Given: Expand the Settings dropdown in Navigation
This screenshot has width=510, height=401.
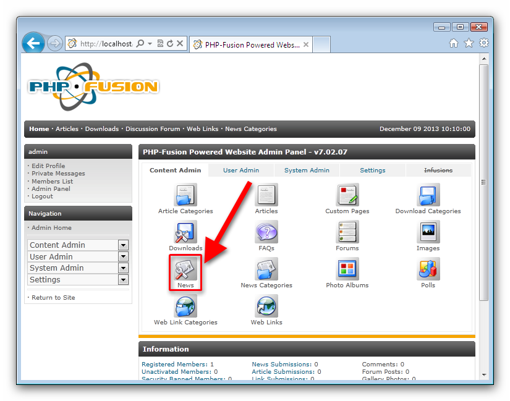Looking at the screenshot, I should (123, 280).
